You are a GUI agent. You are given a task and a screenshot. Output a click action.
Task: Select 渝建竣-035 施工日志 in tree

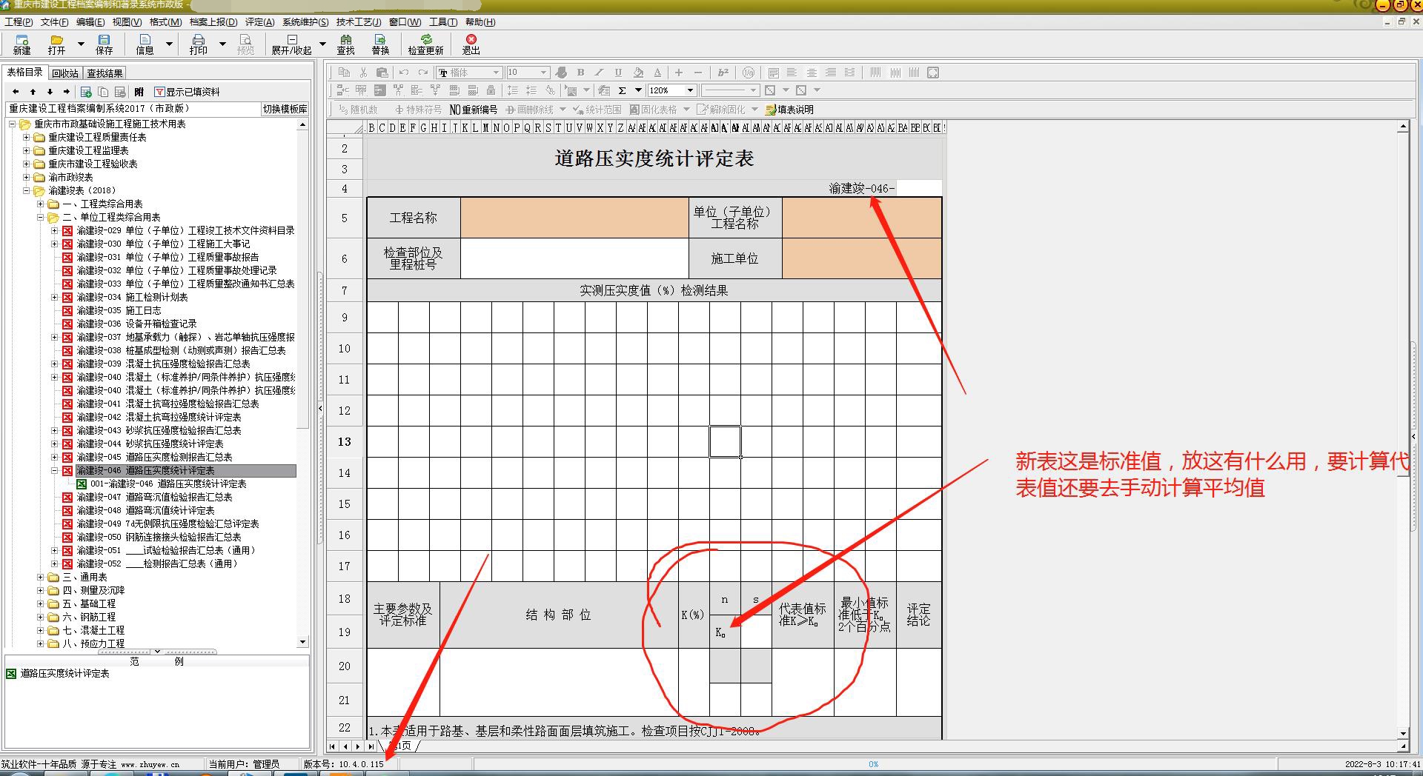pos(119,310)
